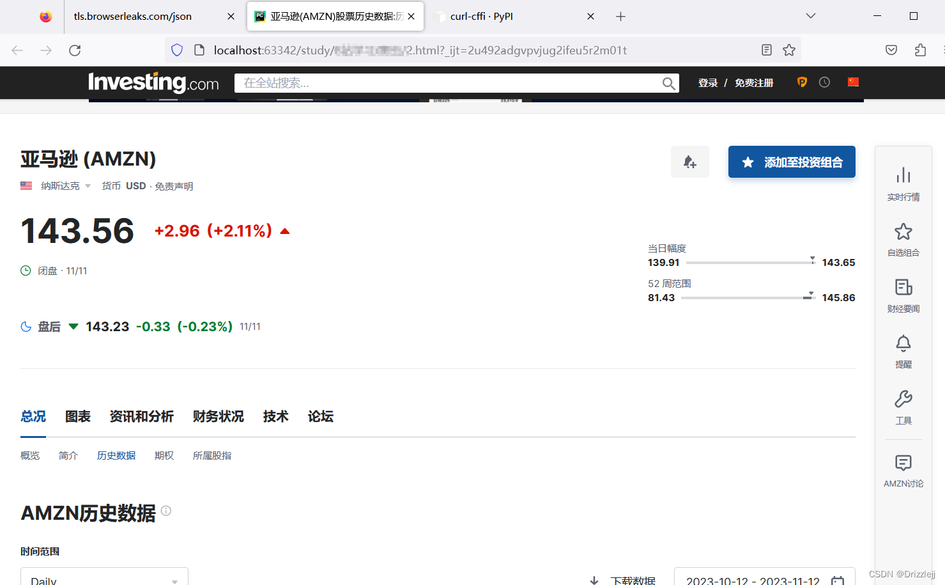Viewport: 945px width, 585px height.
Task: Click the 添加至投资组合 button
Action: (792, 162)
